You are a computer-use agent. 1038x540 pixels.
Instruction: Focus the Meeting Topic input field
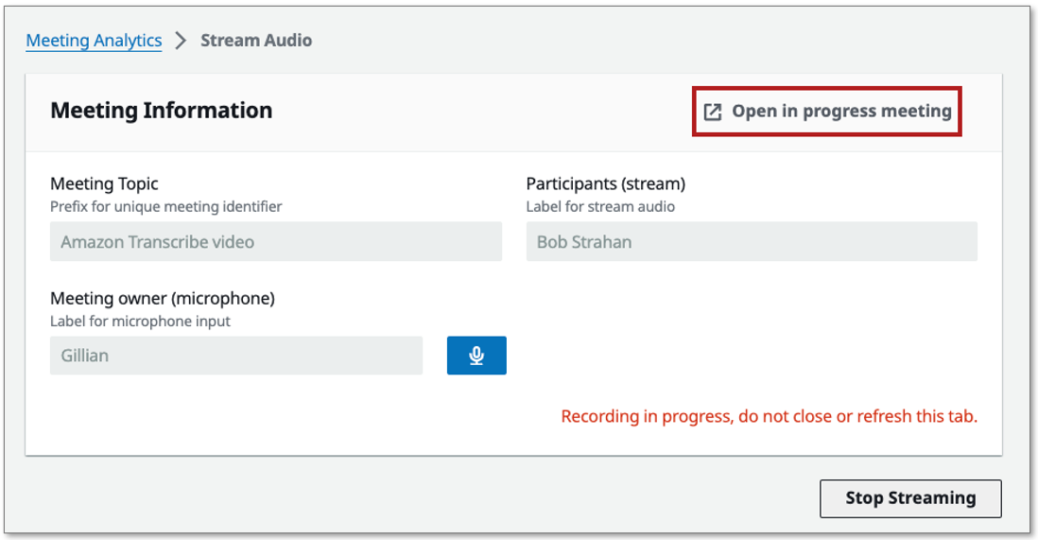point(276,242)
